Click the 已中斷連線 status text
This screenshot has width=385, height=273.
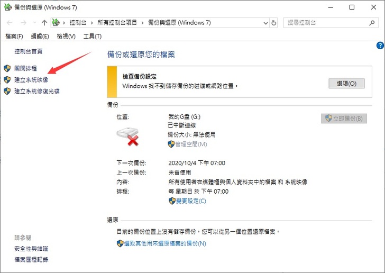coord(182,125)
